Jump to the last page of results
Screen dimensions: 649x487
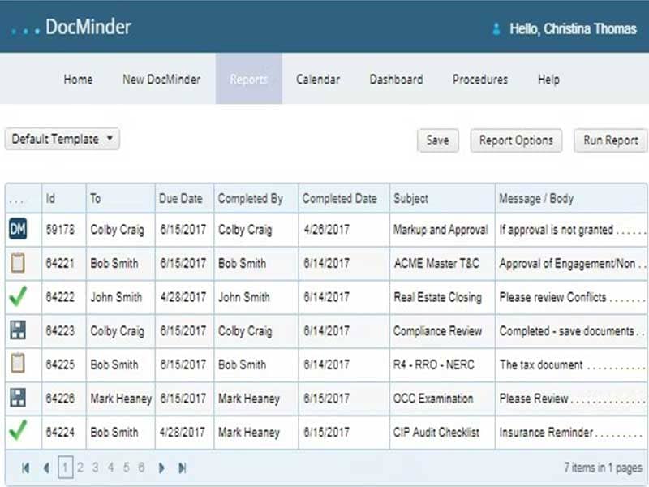[183, 468]
